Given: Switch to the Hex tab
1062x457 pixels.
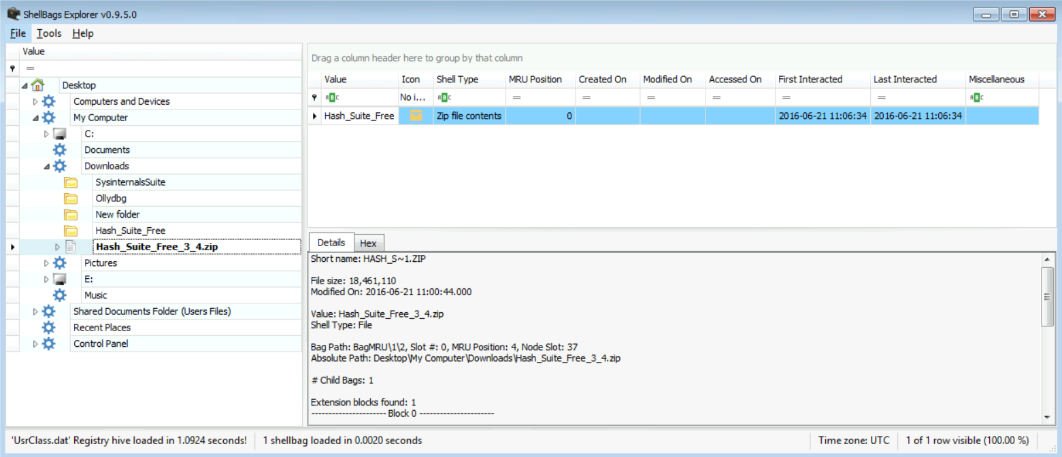Looking at the screenshot, I should (368, 243).
